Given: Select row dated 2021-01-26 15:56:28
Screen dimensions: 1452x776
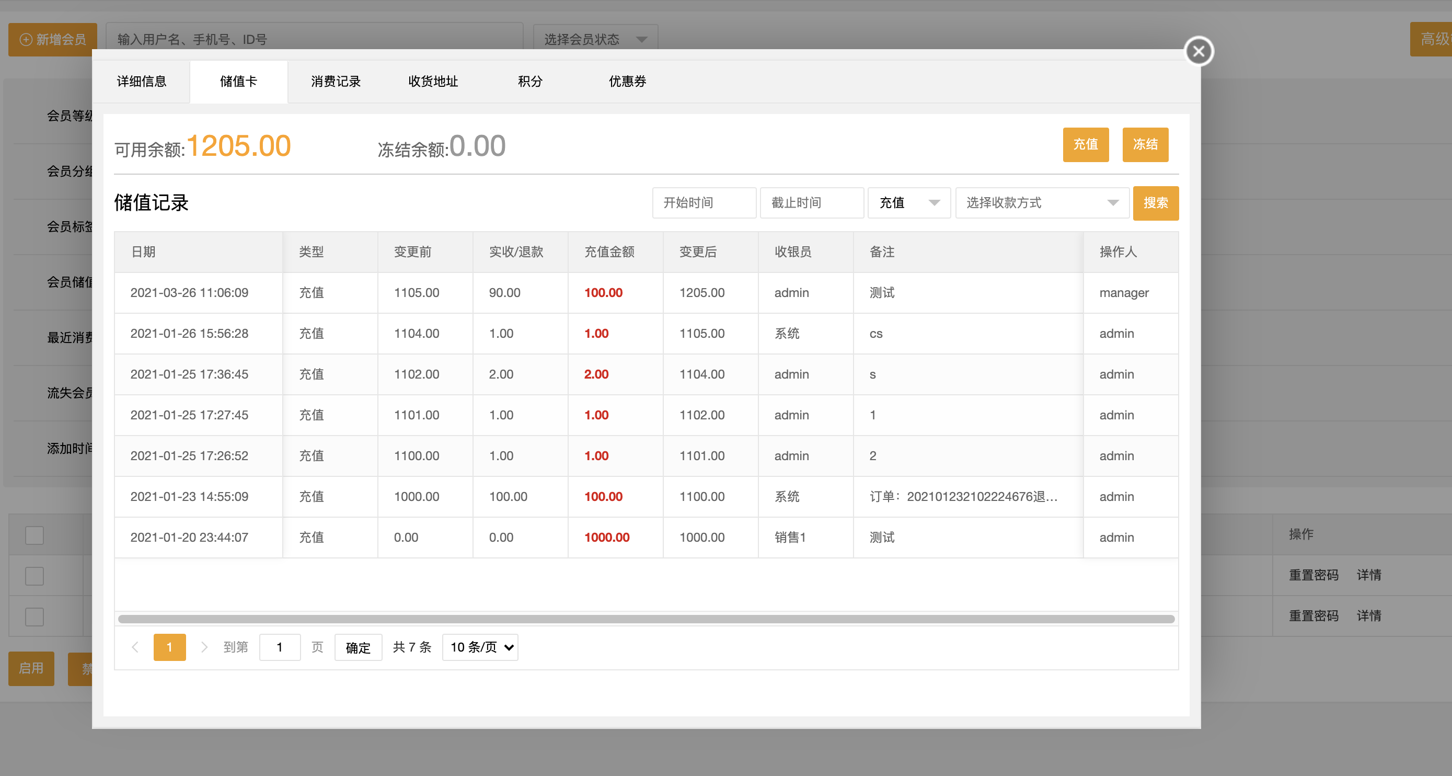Looking at the screenshot, I should click(646, 334).
